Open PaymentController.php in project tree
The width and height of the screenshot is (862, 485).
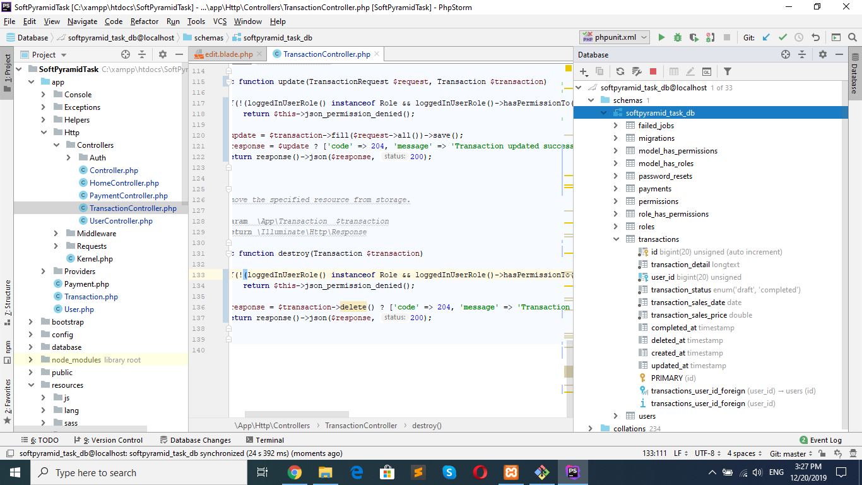coord(129,196)
